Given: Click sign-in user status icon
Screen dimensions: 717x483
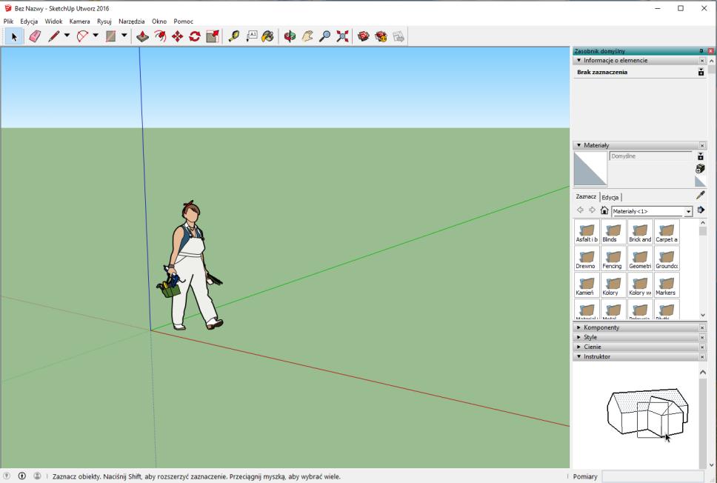Looking at the screenshot, I should (x=38, y=476).
